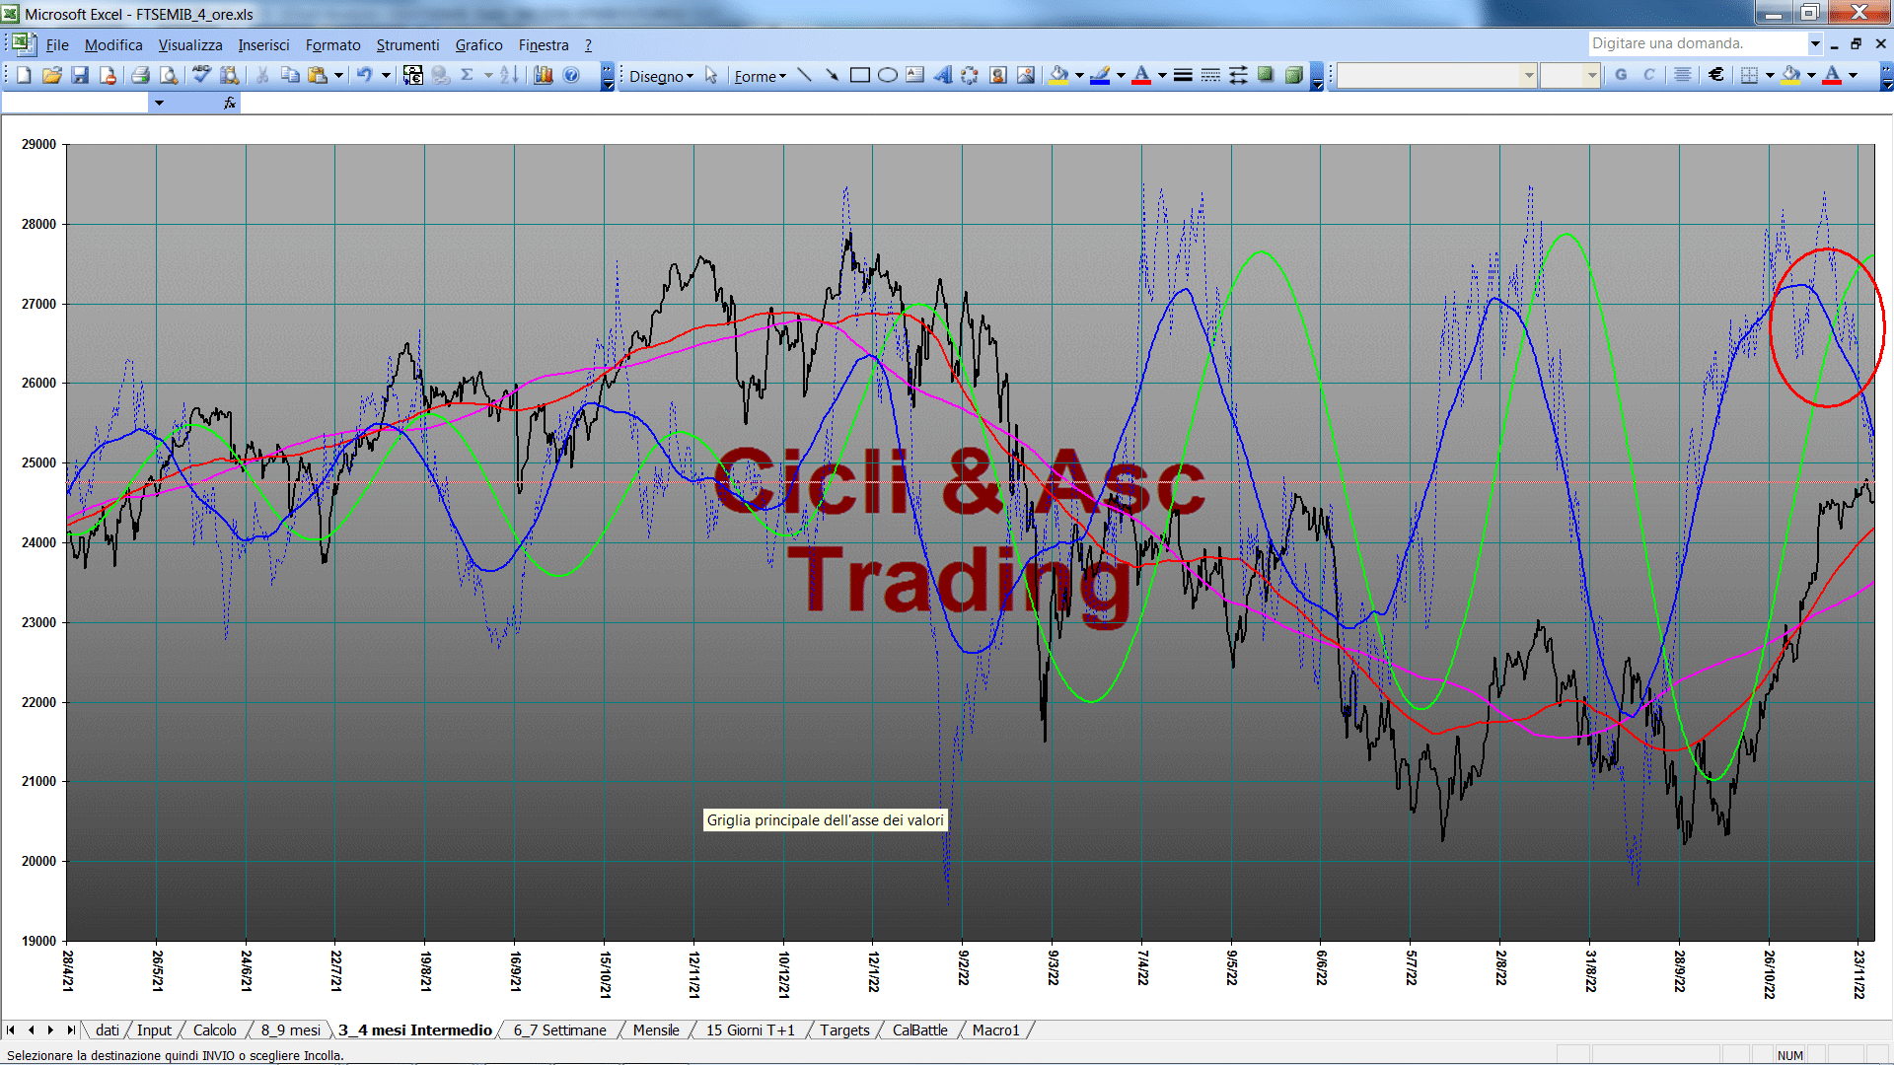Image resolution: width=1894 pixels, height=1065 pixels.
Task: Click the Euro conversion icon
Action: tap(413, 75)
